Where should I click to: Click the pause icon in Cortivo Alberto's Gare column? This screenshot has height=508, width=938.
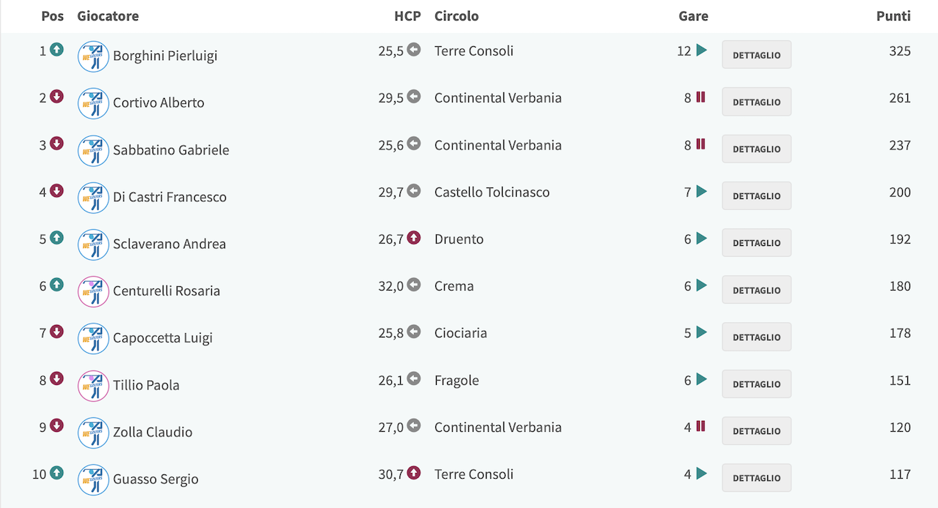click(701, 97)
